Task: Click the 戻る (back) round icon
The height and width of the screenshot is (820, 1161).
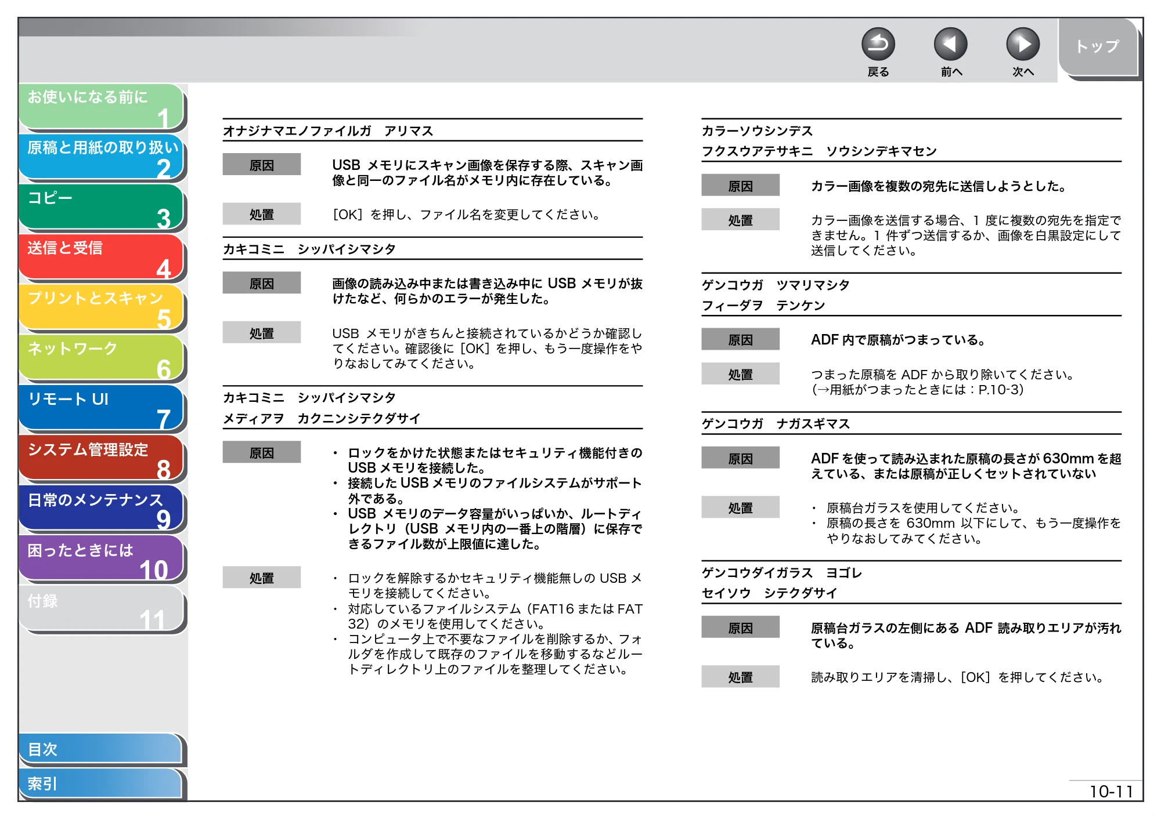Action: [x=878, y=44]
